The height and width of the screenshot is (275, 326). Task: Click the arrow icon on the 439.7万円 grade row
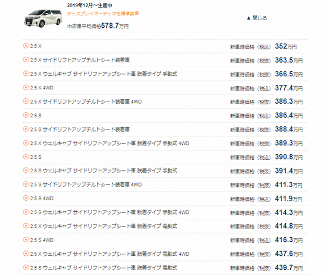tap(26, 267)
